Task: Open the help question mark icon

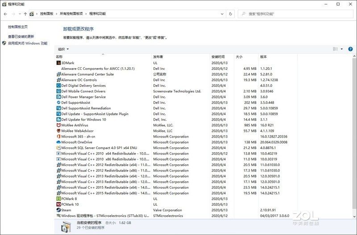Action: [350, 49]
